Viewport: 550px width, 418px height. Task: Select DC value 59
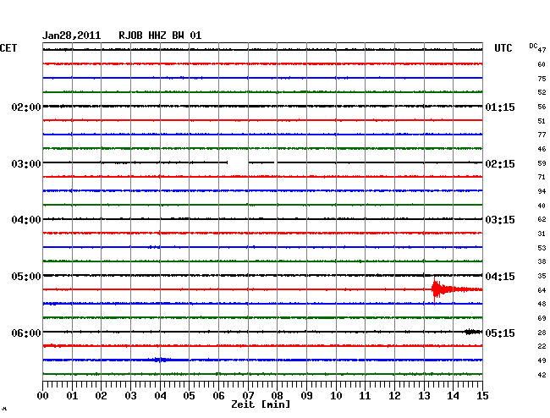(x=542, y=163)
